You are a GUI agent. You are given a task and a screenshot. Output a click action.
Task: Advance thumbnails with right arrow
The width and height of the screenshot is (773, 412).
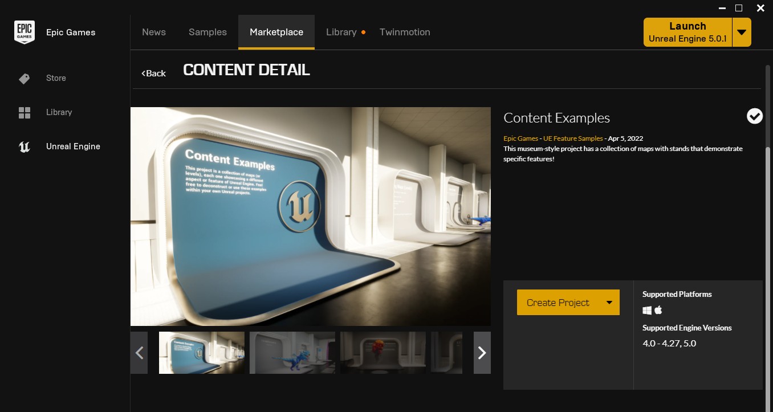[482, 353]
